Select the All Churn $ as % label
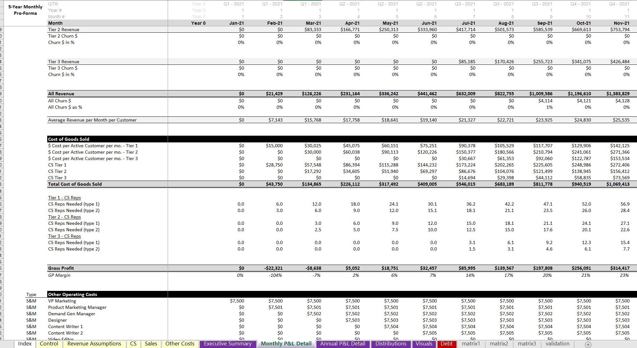637x348 pixels. pyautogui.click(x=65, y=107)
